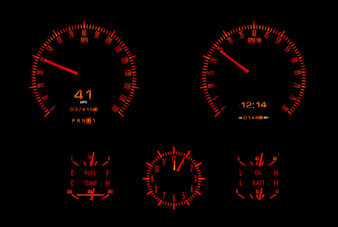Image resolution: width=338 pixels, height=227 pixels.
Task: Toggle the highlighted odometer digit 9
Action: [95, 109]
